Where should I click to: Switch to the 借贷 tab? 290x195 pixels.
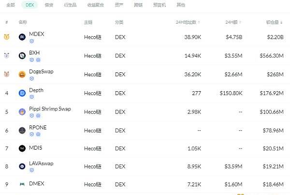pyautogui.click(x=49, y=5)
